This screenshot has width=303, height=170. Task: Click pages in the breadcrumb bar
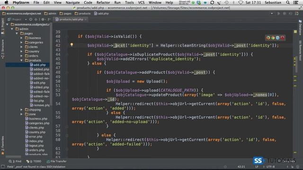[x=65, y=14]
